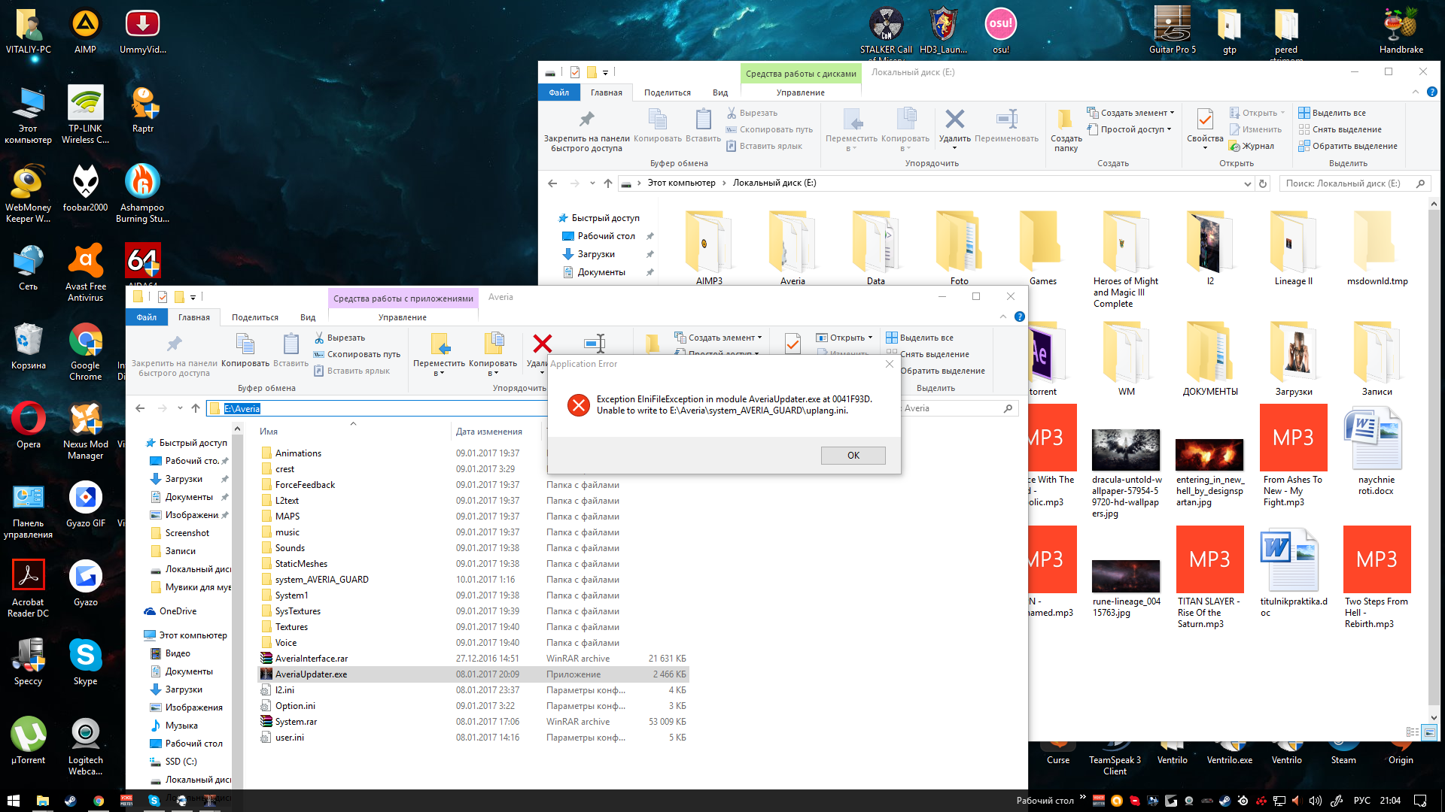Open the Простой доступ dropdown menu
This screenshot has width=1445, height=812.
pos(1135,129)
